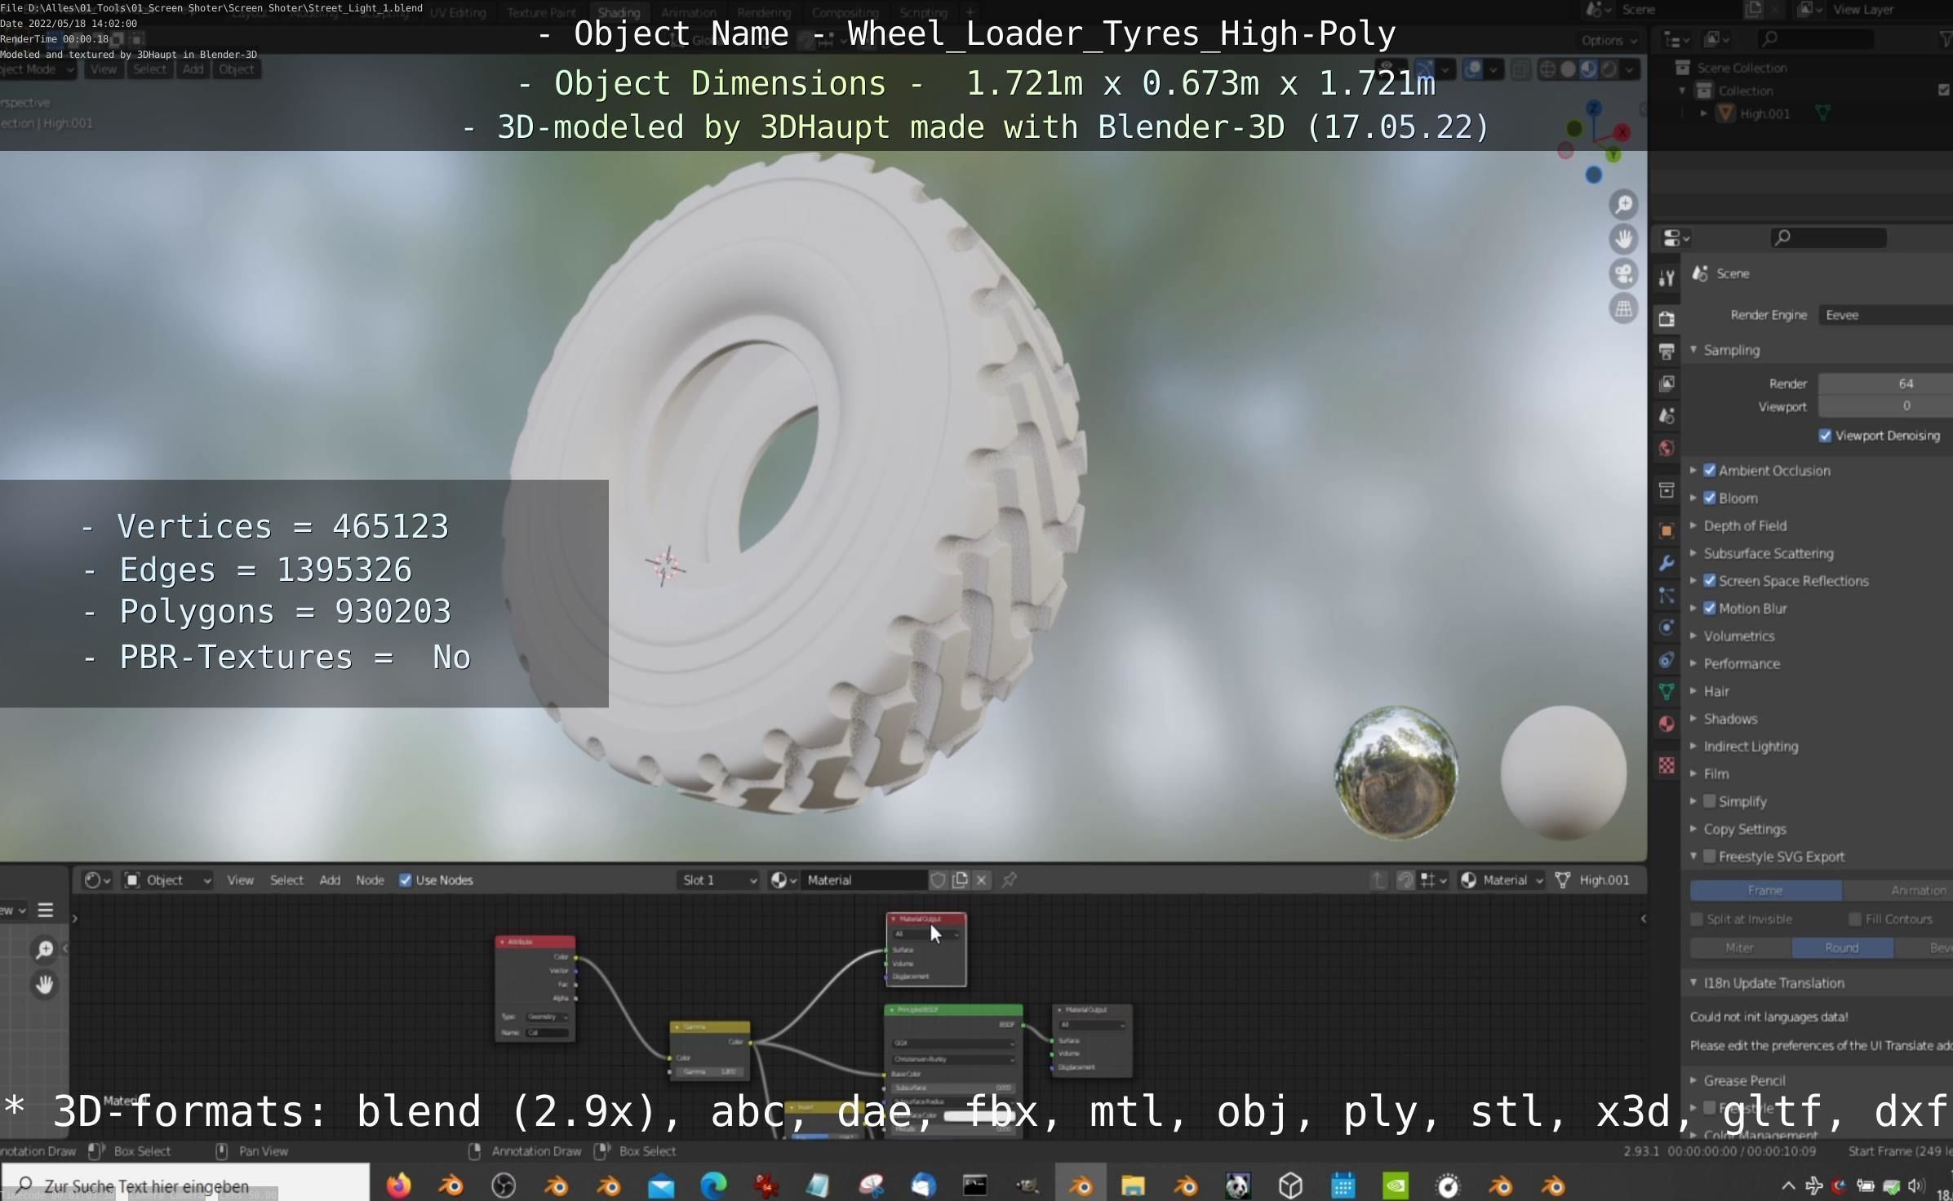Viewport: 1953px width, 1201px height.
Task: Open the Material properties sphere icon tab
Action: click(1667, 724)
